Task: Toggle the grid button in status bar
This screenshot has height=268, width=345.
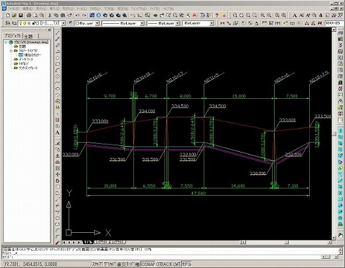Action: point(109,264)
